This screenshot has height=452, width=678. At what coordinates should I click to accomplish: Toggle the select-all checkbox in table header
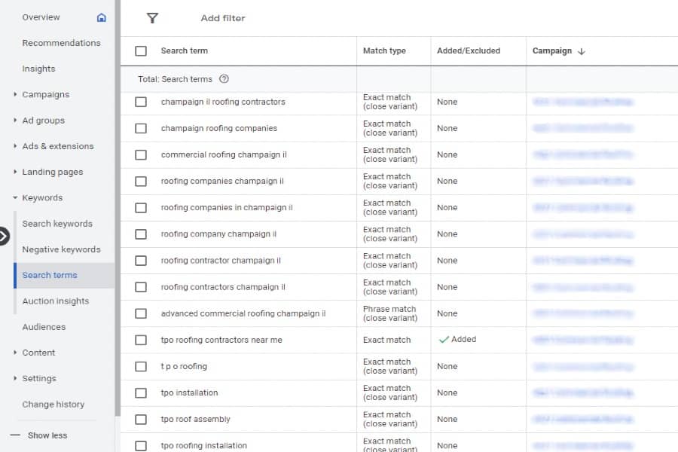click(141, 51)
